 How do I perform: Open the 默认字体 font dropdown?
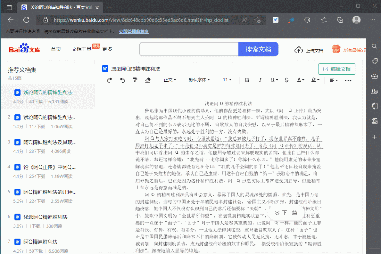(x=199, y=80)
